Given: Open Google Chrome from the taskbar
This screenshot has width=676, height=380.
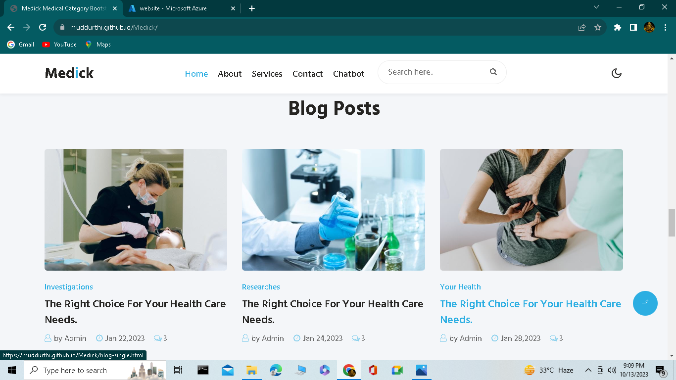Looking at the screenshot, I should (349, 370).
